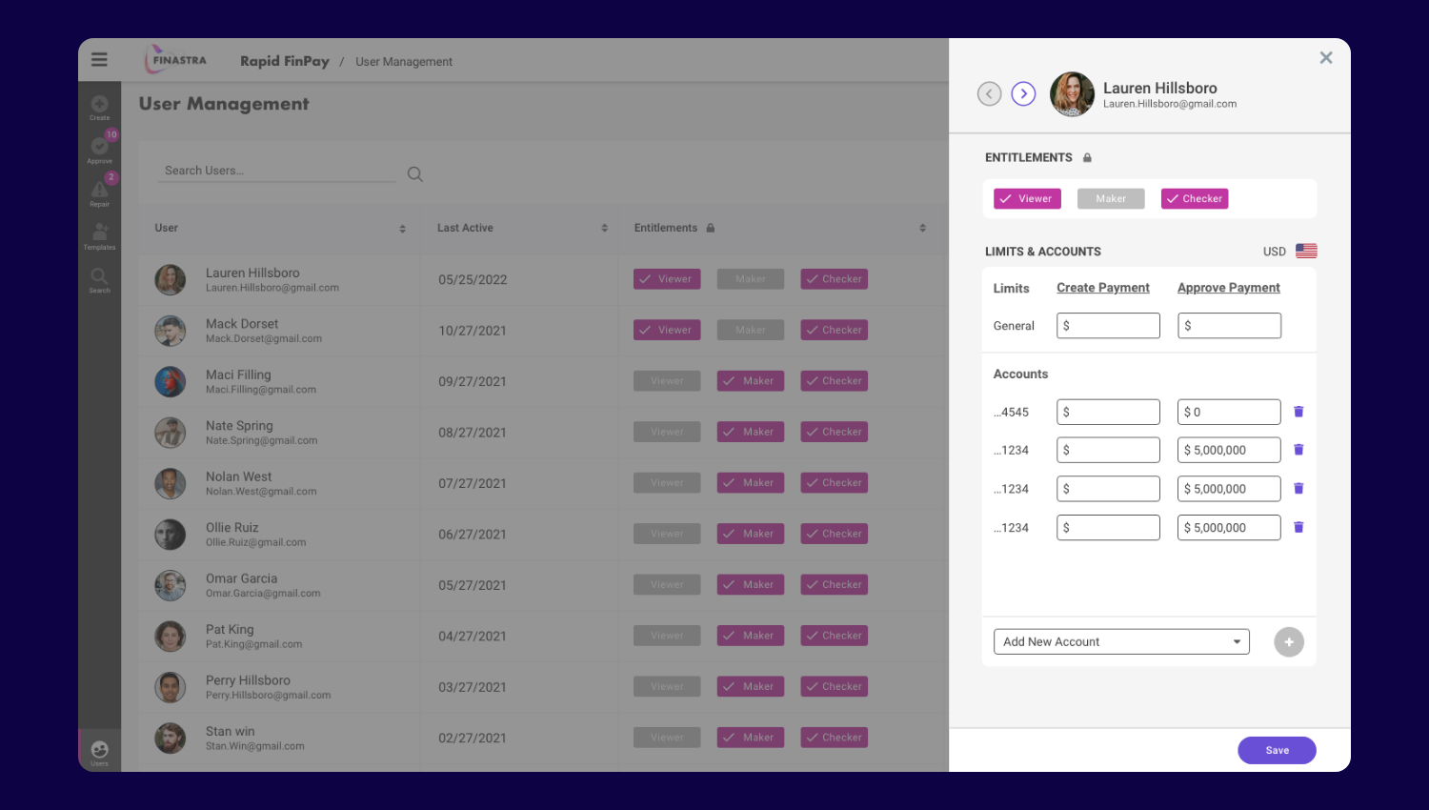Disable the Checker entitlement in the panel
Screen dimensions: 1429x810
coord(1195,198)
